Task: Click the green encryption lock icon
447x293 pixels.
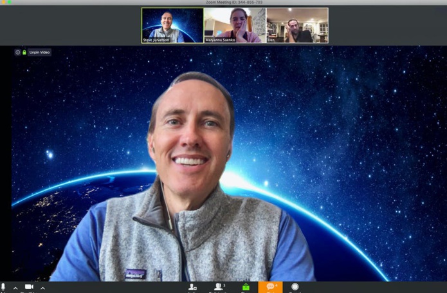Action: (x=24, y=52)
